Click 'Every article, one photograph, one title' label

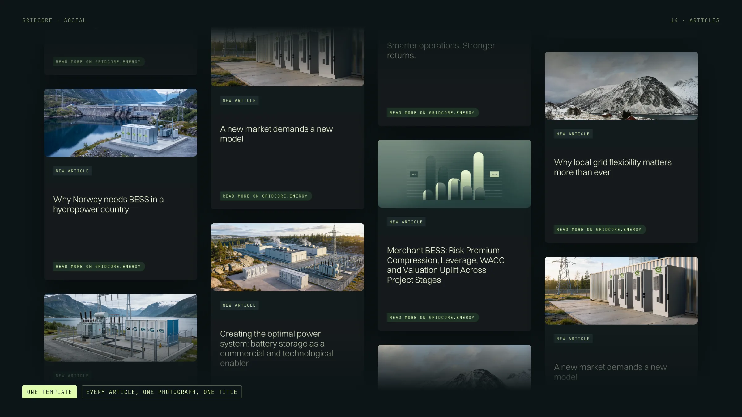point(162,392)
